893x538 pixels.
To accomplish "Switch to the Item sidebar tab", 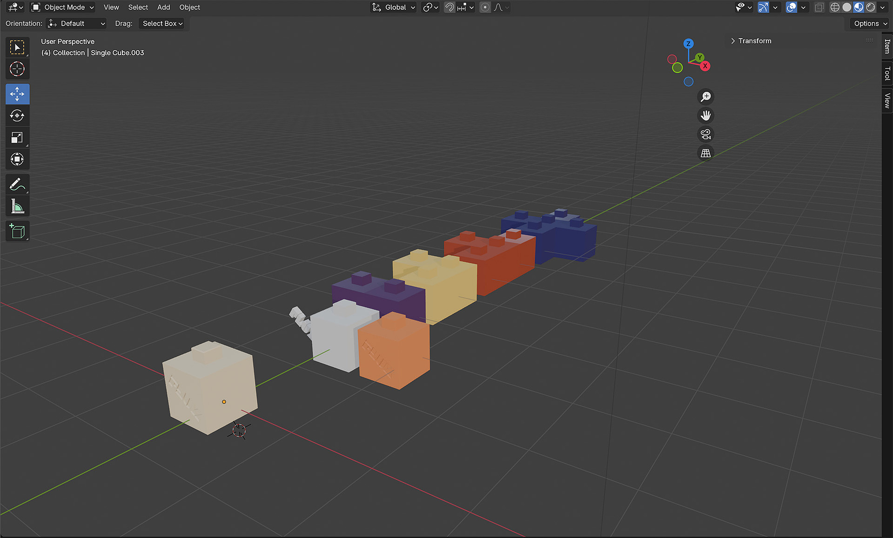I will 887,46.
